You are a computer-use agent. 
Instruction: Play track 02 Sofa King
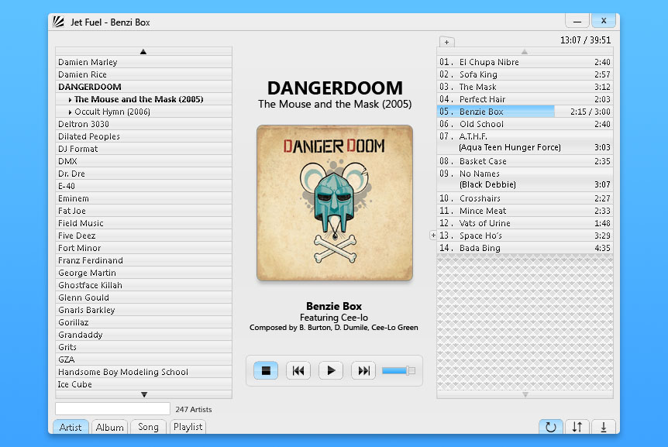(x=525, y=74)
